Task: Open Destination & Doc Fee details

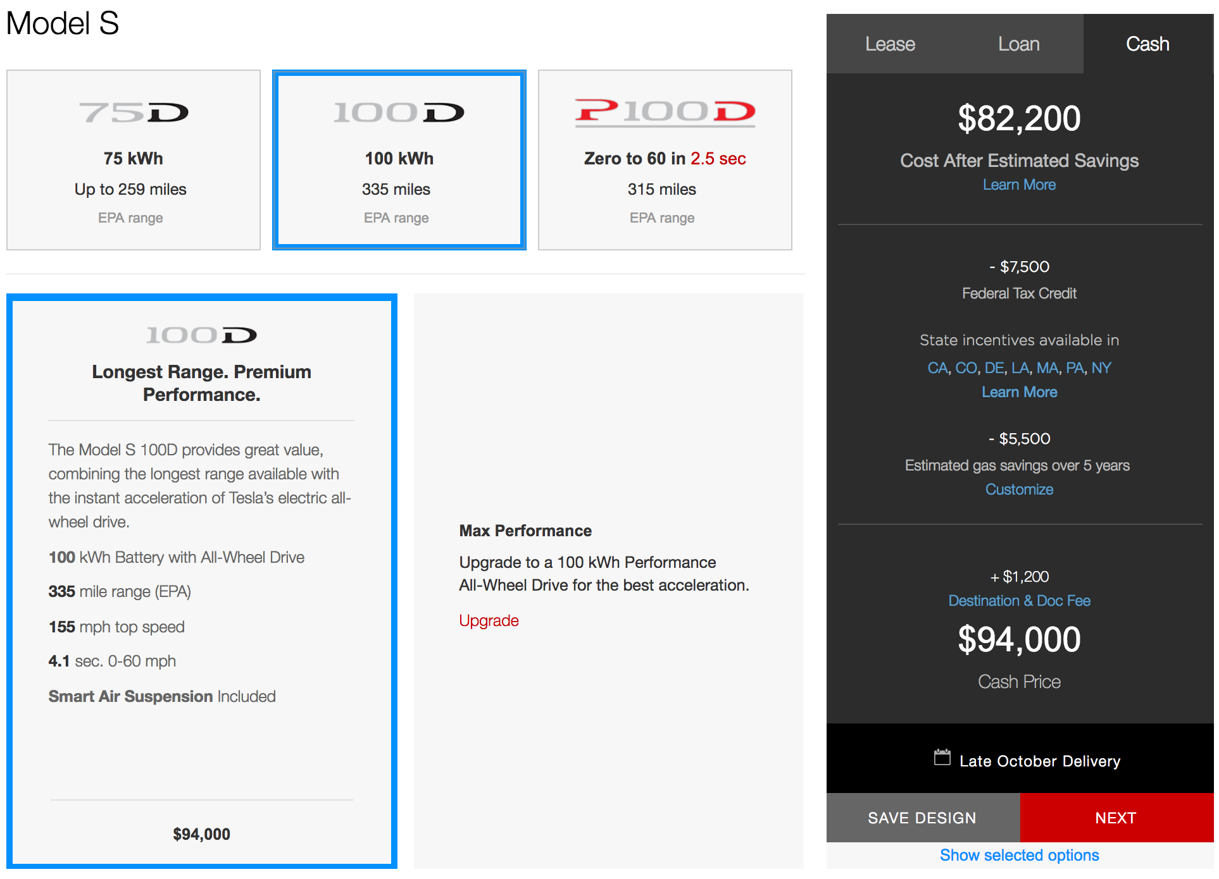Action: click(1019, 601)
